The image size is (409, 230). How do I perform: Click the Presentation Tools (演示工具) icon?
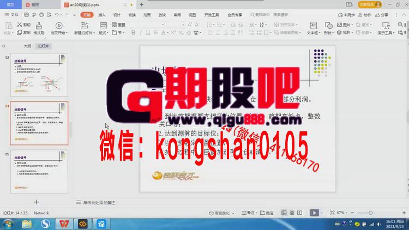pos(386,25)
